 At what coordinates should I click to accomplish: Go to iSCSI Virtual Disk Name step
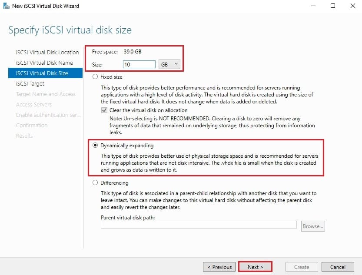point(44,63)
